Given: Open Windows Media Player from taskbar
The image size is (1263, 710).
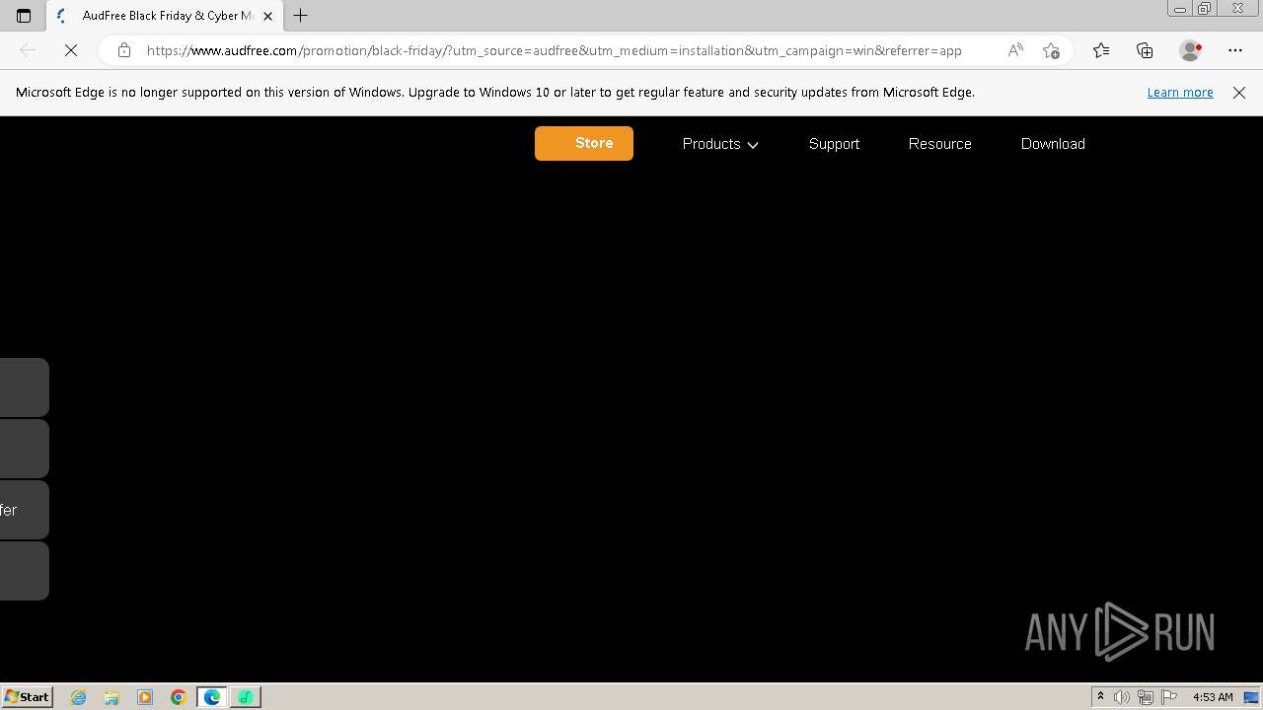Looking at the screenshot, I should pos(145,697).
